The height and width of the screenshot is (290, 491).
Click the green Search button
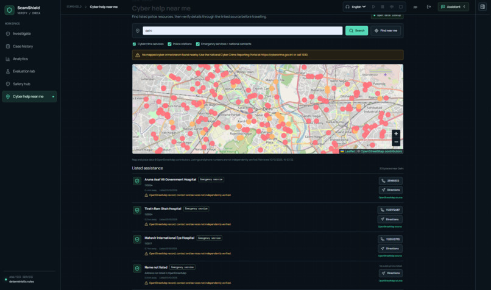click(x=356, y=30)
